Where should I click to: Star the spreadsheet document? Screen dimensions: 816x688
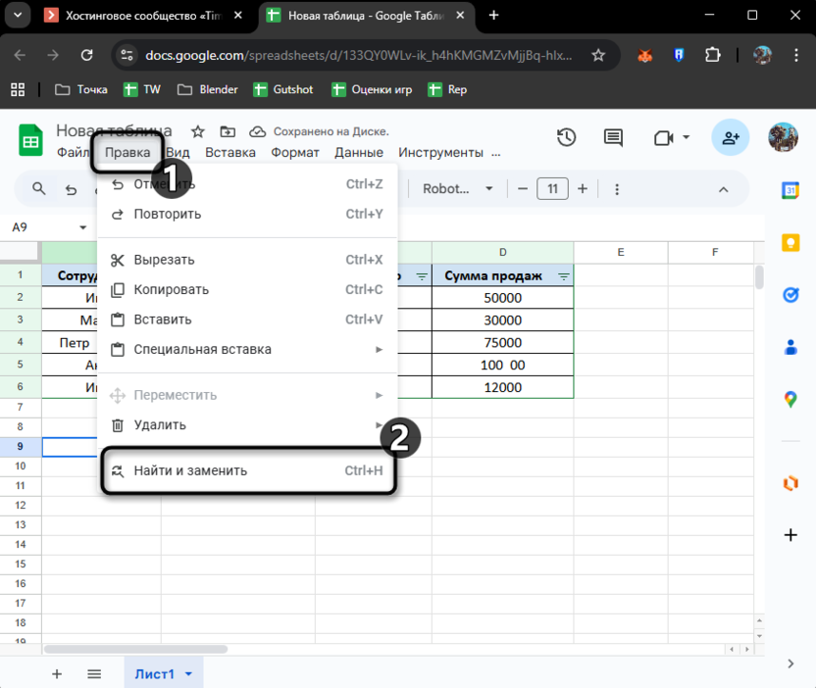coord(197,131)
